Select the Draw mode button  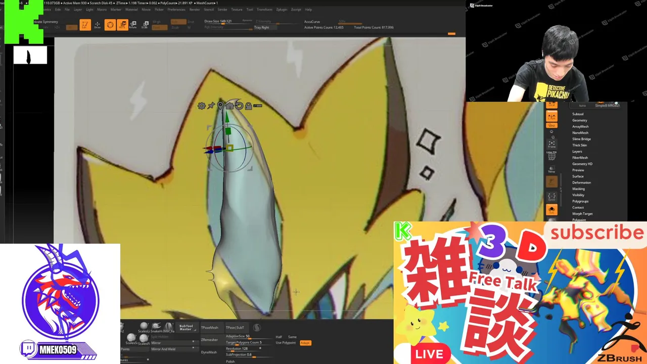tap(98, 25)
